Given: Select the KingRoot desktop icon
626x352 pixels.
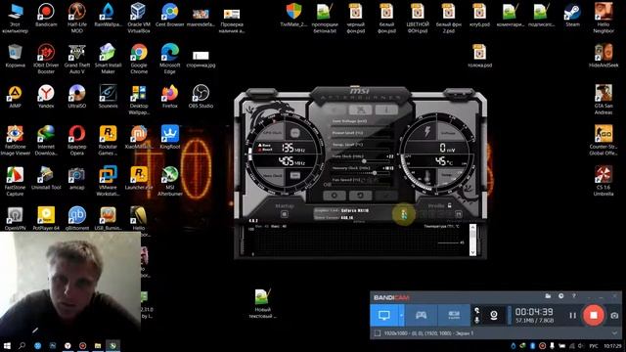Looking at the screenshot, I should (169, 138).
